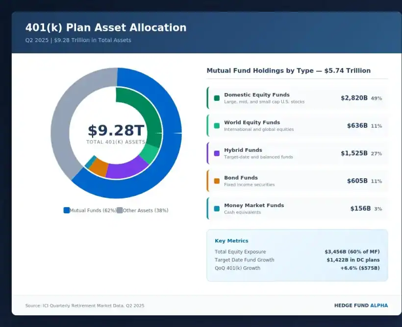Click the $9.28T total assets label

[117, 131]
